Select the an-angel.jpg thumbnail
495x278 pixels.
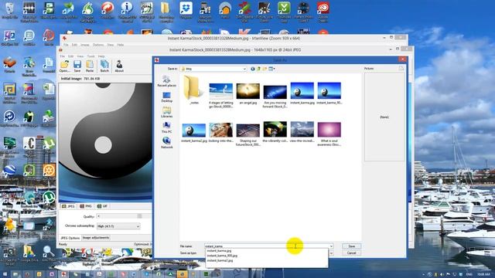tap(247, 93)
